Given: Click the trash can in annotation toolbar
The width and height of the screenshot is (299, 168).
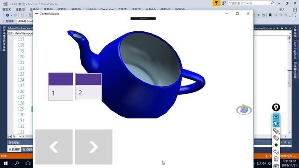Looking at the screenshot, I should pos(276,159).
